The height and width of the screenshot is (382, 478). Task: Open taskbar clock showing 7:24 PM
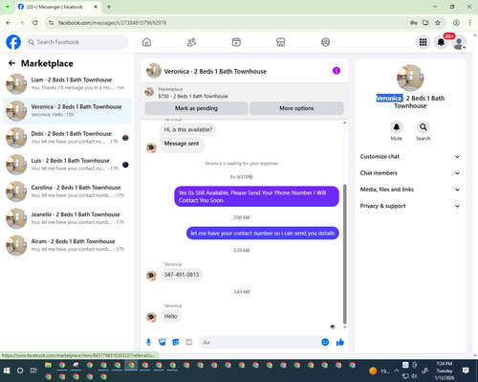pos(445,371)
